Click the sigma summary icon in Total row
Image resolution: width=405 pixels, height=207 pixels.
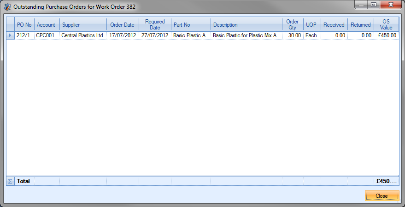[x=10, y=181]
